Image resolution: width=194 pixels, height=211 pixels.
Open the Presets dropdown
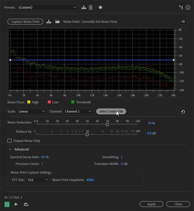47,7
